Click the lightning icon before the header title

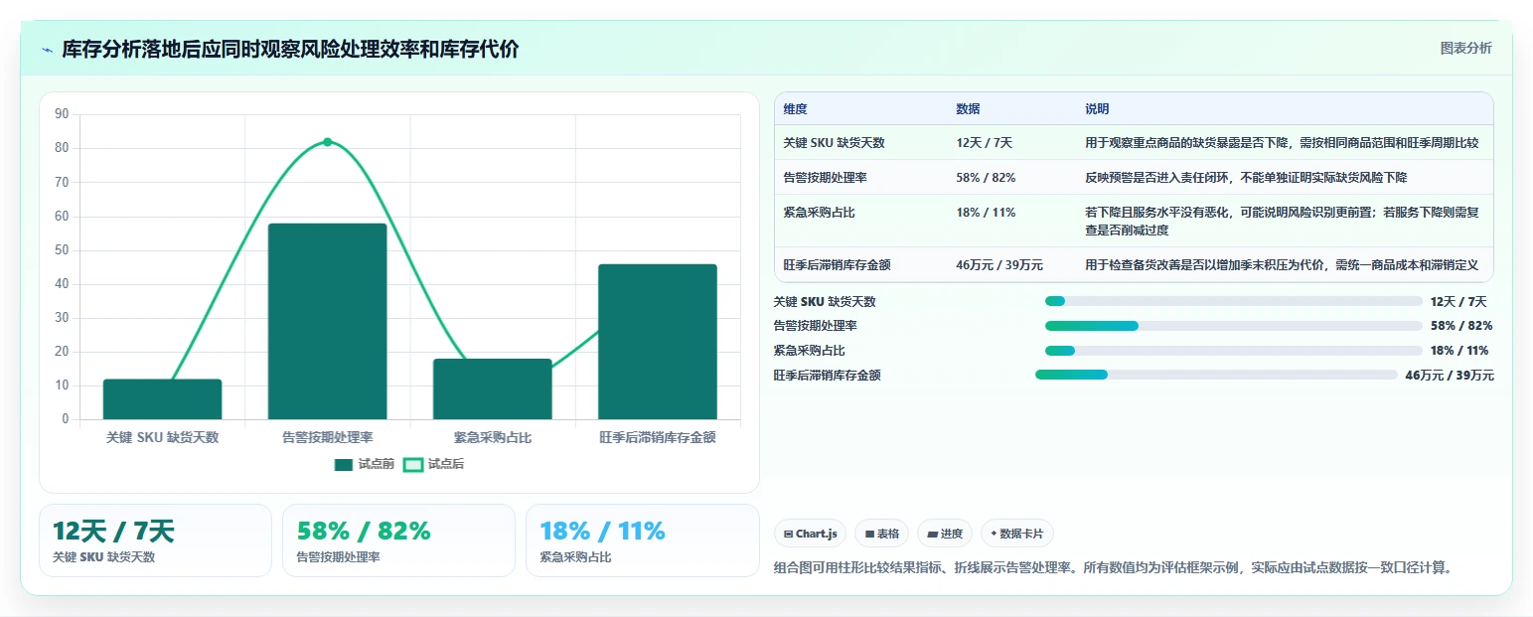(x=48, y=50)
